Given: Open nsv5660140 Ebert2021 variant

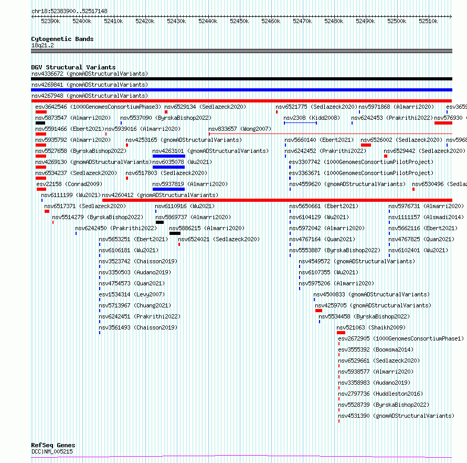Looking at the screenshot, I should 319,140.
